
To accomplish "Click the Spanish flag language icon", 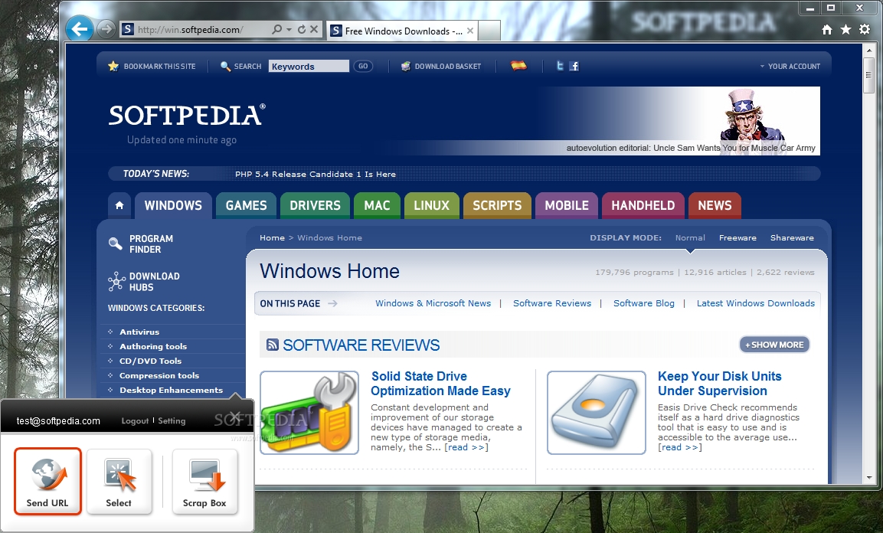I will tap(518, 66).
